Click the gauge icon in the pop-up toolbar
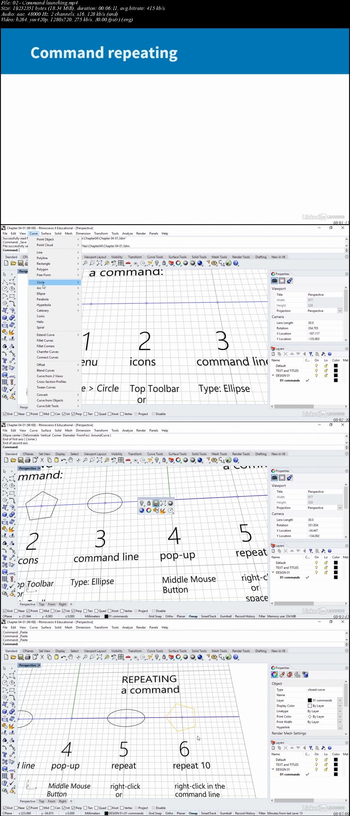The height and width of the screenshot is (816, 350). (x=170, y=510)
